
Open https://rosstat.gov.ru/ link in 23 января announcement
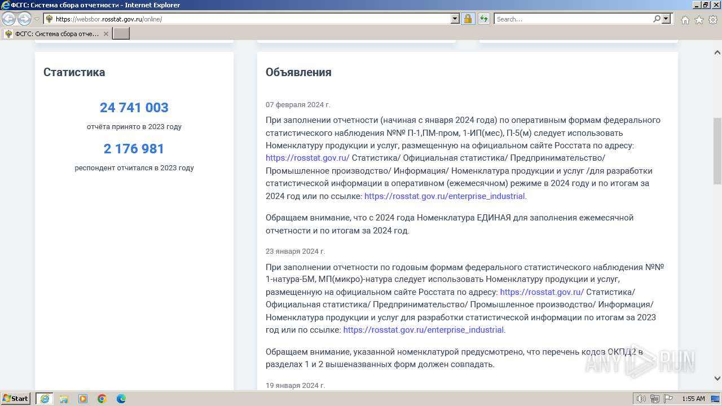(541, 292)
